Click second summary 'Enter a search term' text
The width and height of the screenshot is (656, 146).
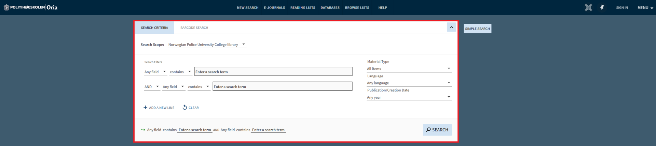(268, 130)
